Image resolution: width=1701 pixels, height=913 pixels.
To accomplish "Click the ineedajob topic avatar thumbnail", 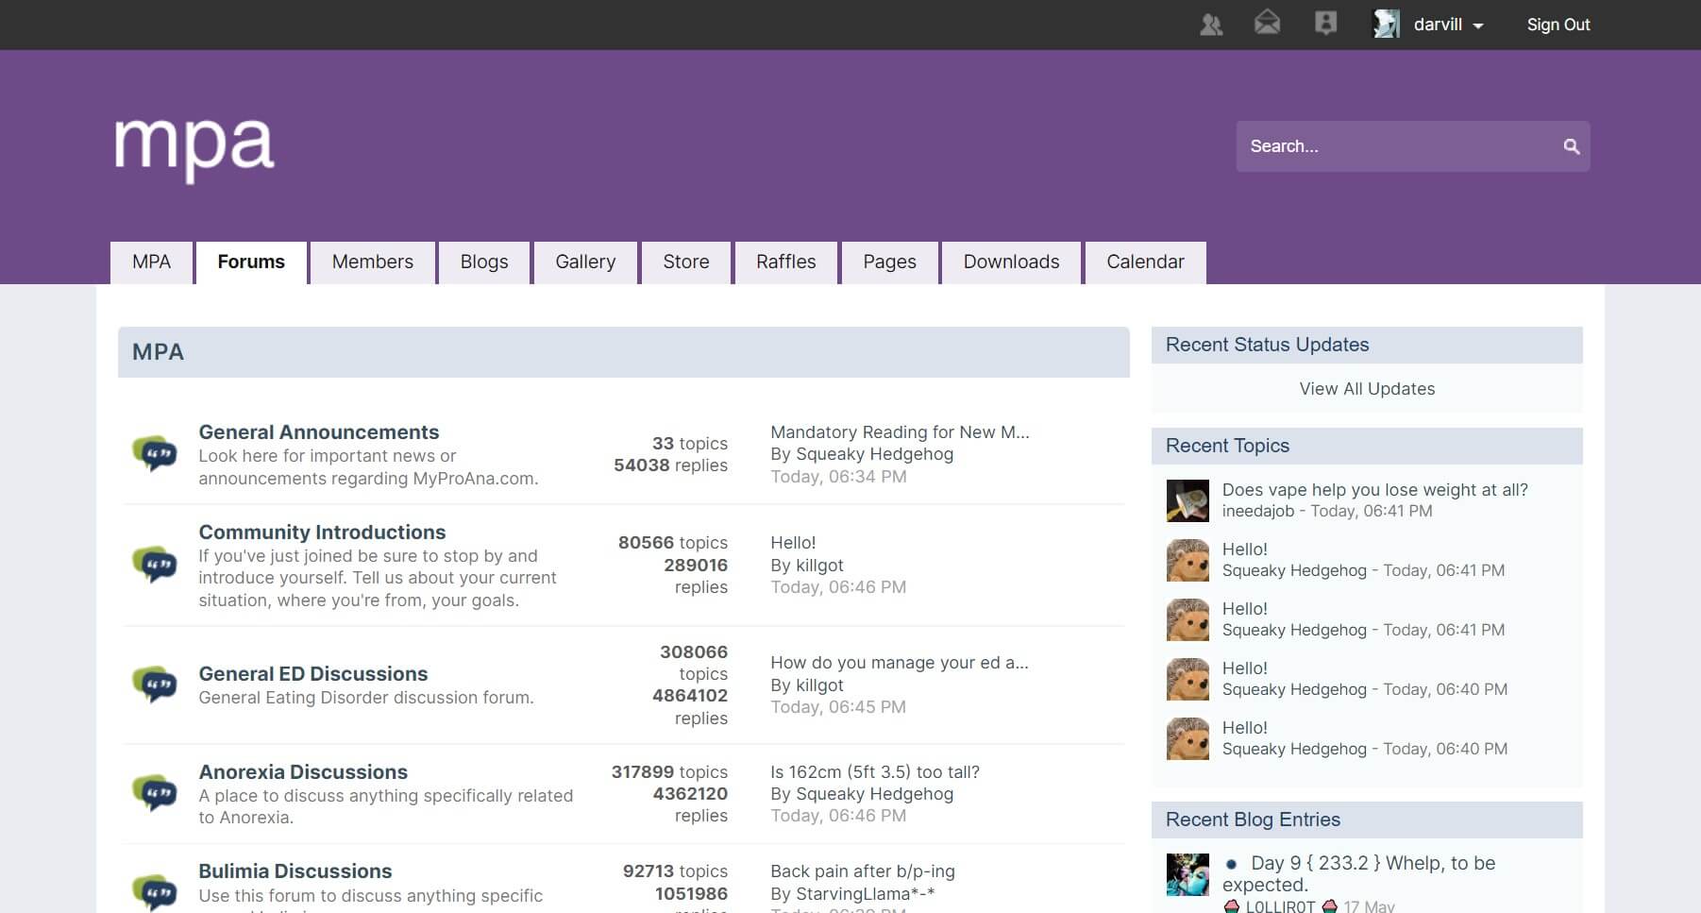I will [x=1187, y=501].
